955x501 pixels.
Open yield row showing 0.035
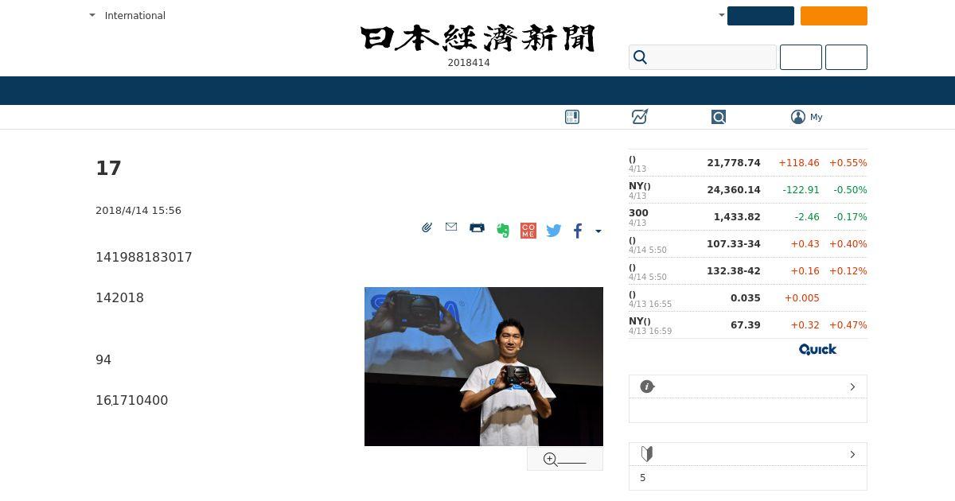tap(748, 298)
